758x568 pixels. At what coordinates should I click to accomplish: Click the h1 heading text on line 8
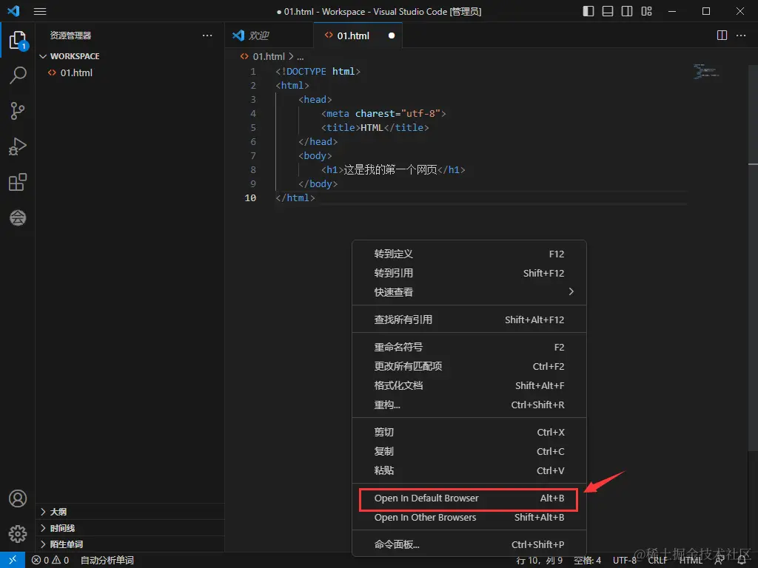click(390, 169)
